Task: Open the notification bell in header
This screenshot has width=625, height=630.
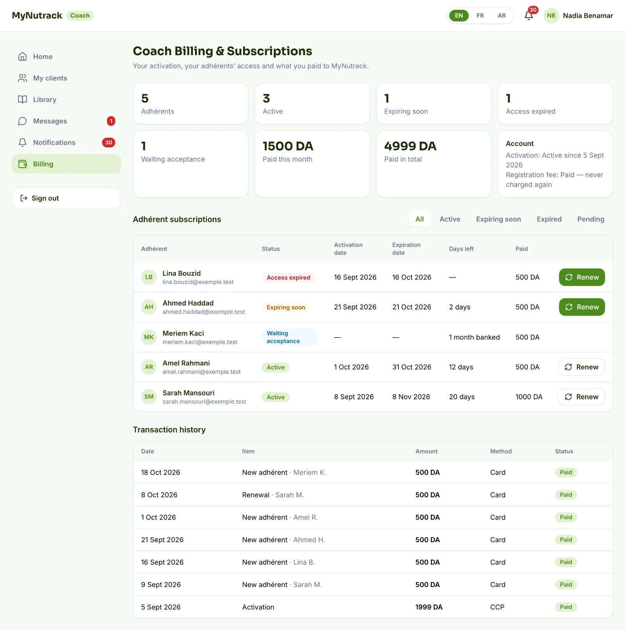Action: [x=529, y=16]
